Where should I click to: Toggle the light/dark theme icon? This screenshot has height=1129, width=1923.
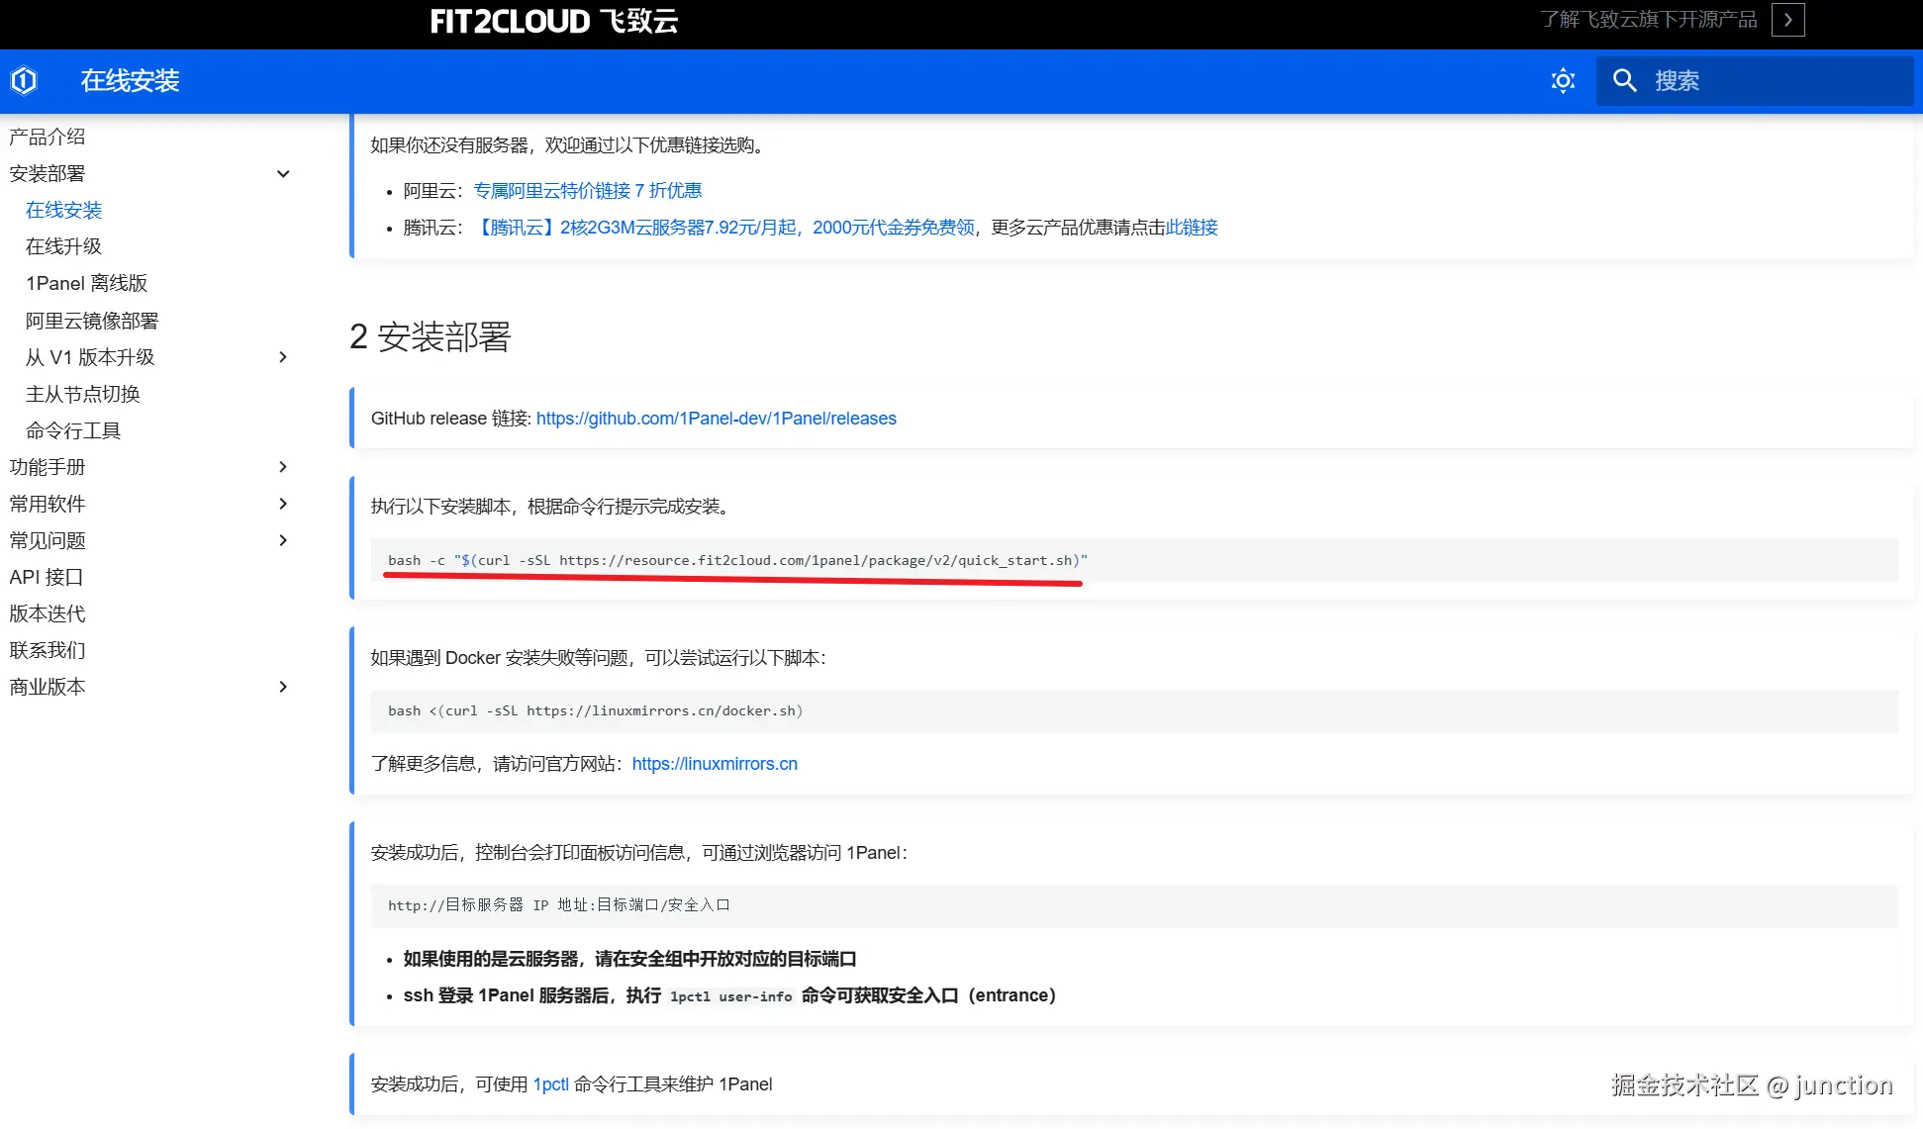click(x=1563, y=80)
